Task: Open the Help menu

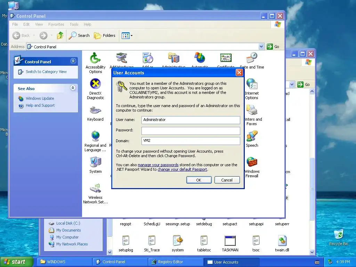Action: [87, 24]
